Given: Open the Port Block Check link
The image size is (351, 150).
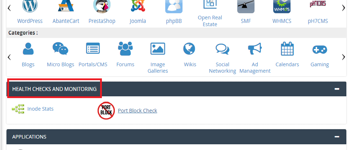Looking at the screenshot, I should click(x=138, y=111).
